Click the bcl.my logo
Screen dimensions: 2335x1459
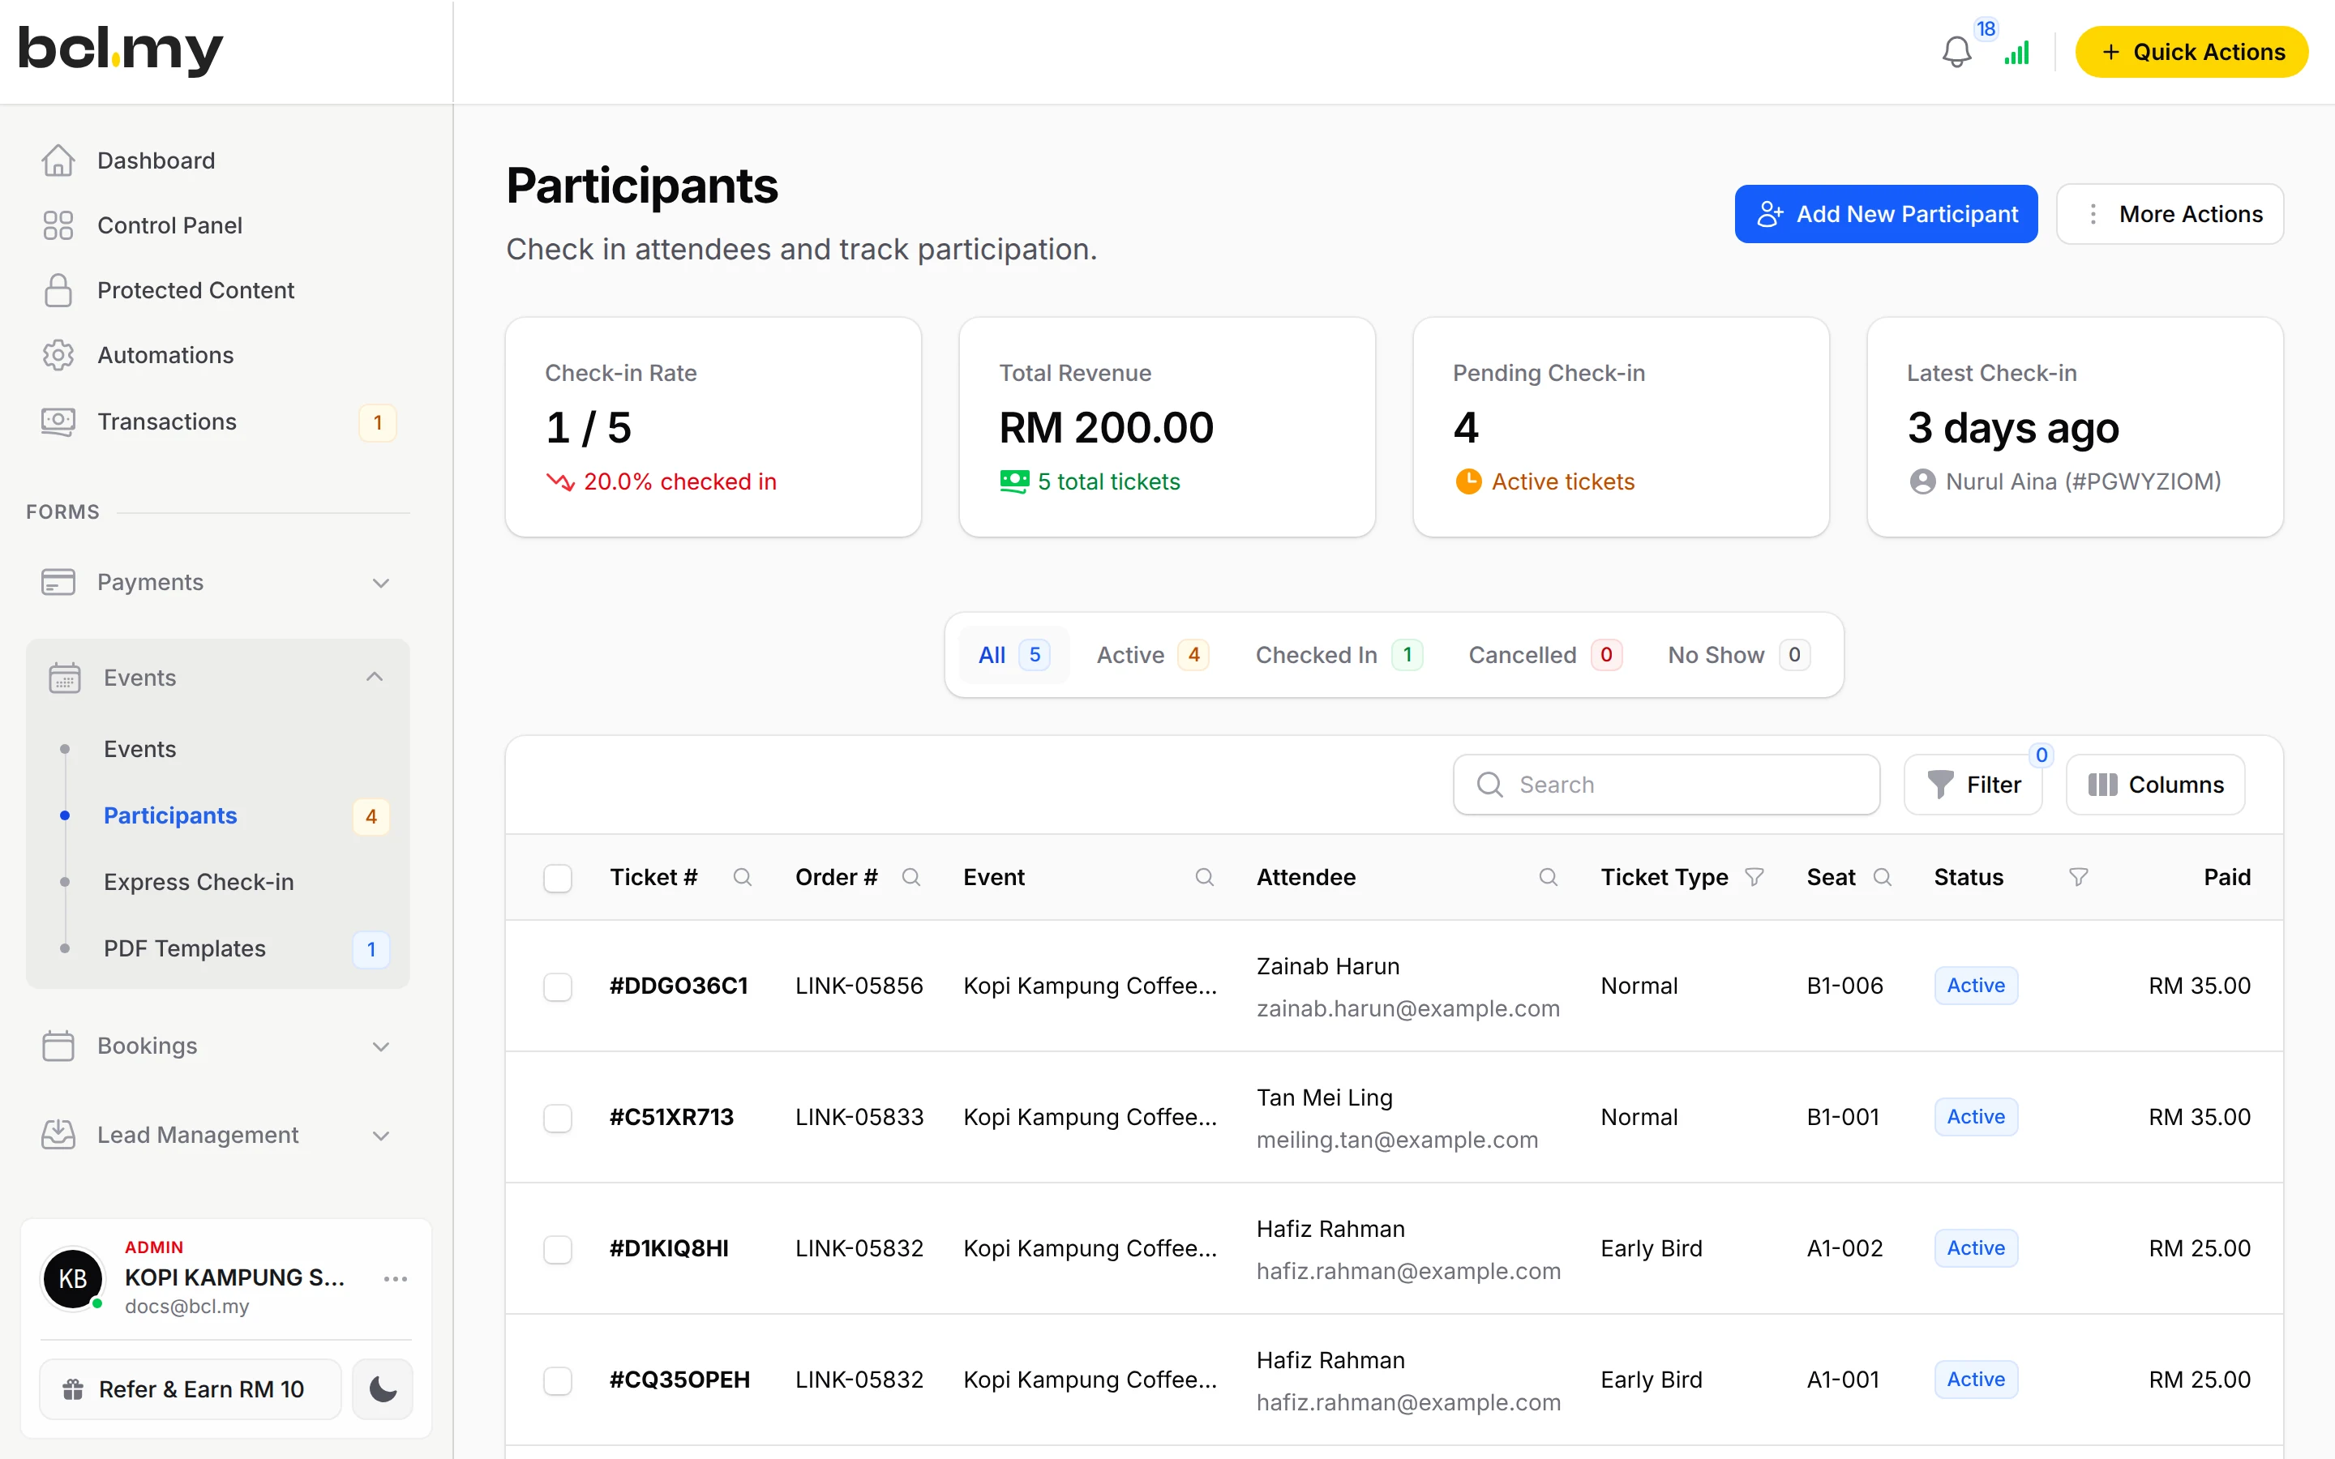(x=121, y=50)
